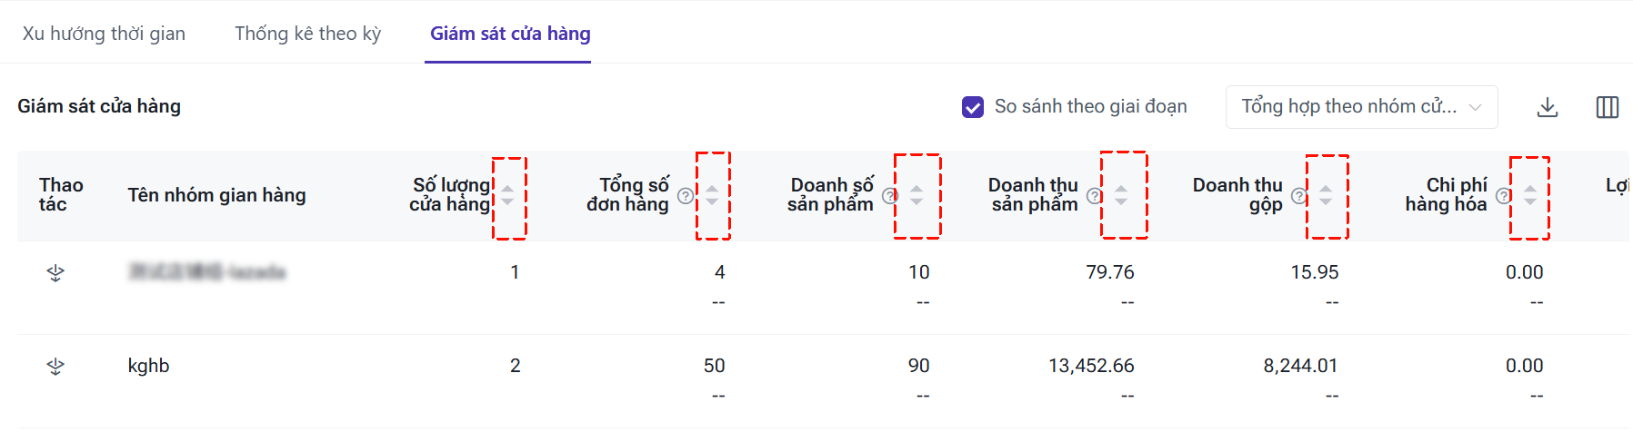Sort by Doanh thu gộp arrows
Screen dimensions: 1633x432
[1326, 195]
